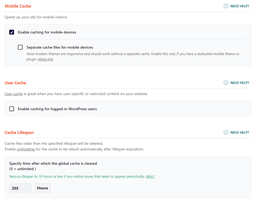Image resolution: width=255 pixels, height=202 pixels.
Task: Click the Mobile Cache section heading
Action: click(x=18, y=6)
